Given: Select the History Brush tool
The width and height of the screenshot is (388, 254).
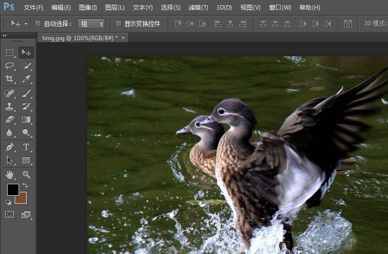Looking at the screenshot, I should [x=26, y=106].
